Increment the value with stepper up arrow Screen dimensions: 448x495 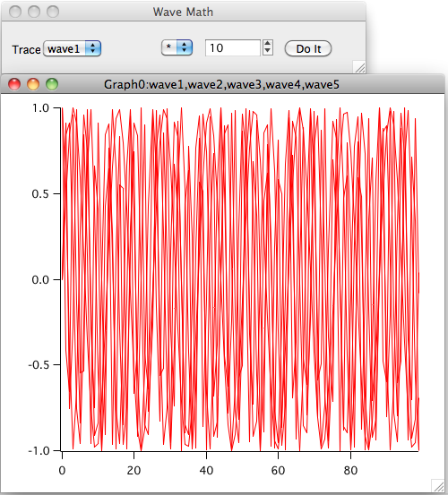tap(268, 44)
